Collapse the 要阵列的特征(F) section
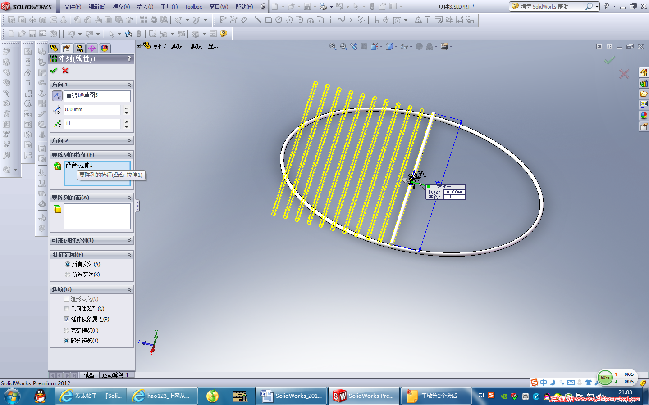The height and width of the screenshot is (405, 649). 129,155
